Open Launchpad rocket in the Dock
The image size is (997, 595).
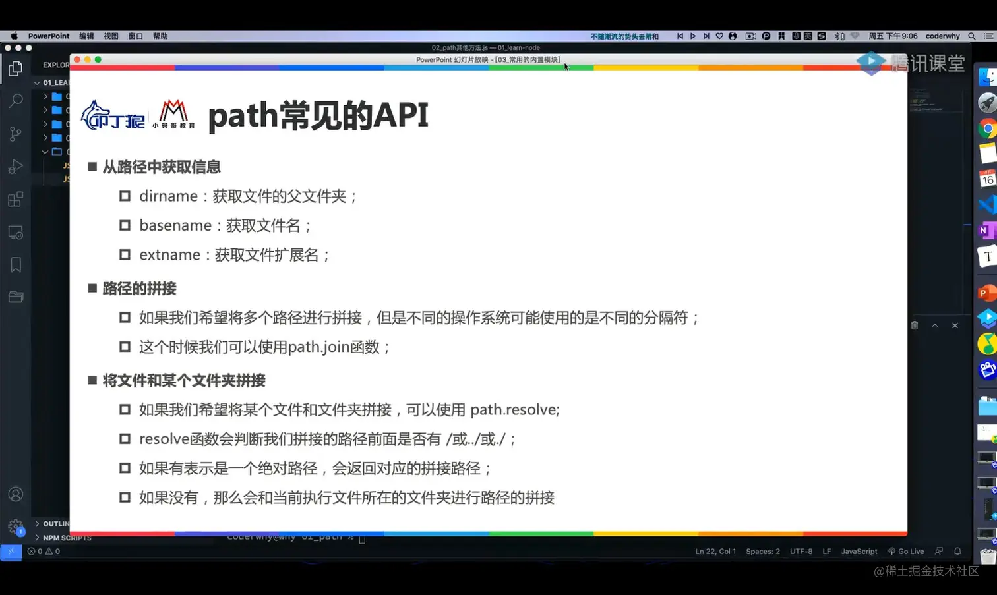point(987,102)
